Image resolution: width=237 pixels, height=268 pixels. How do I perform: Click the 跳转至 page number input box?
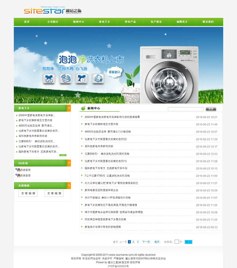[177, 242]
